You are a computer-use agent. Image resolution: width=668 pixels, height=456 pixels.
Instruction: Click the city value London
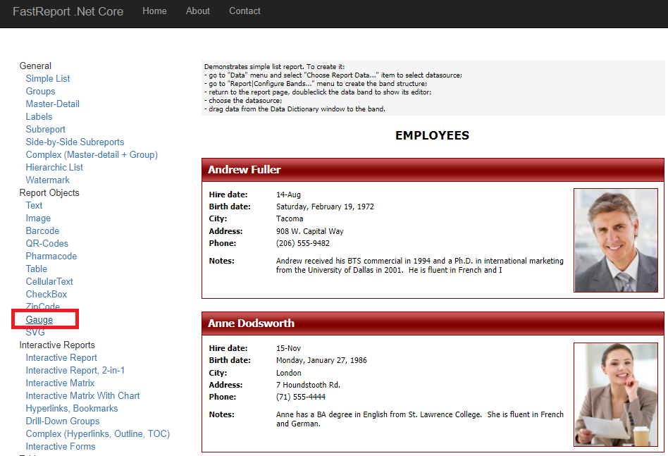point(288,373)
